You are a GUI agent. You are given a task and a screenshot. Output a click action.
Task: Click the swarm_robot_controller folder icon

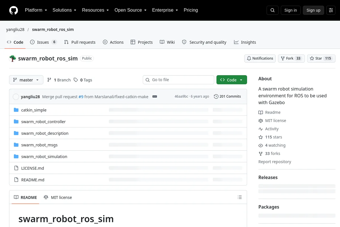16,122
